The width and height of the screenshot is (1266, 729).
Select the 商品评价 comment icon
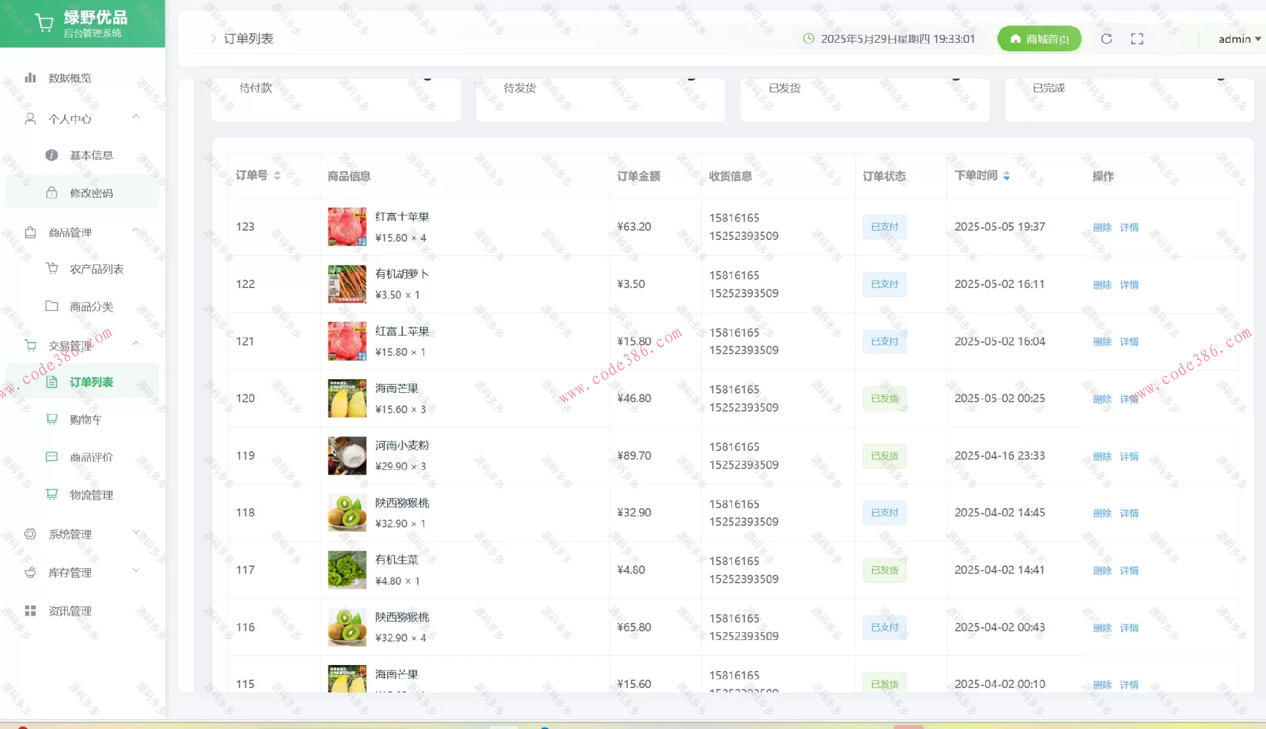tap(51, 457)
